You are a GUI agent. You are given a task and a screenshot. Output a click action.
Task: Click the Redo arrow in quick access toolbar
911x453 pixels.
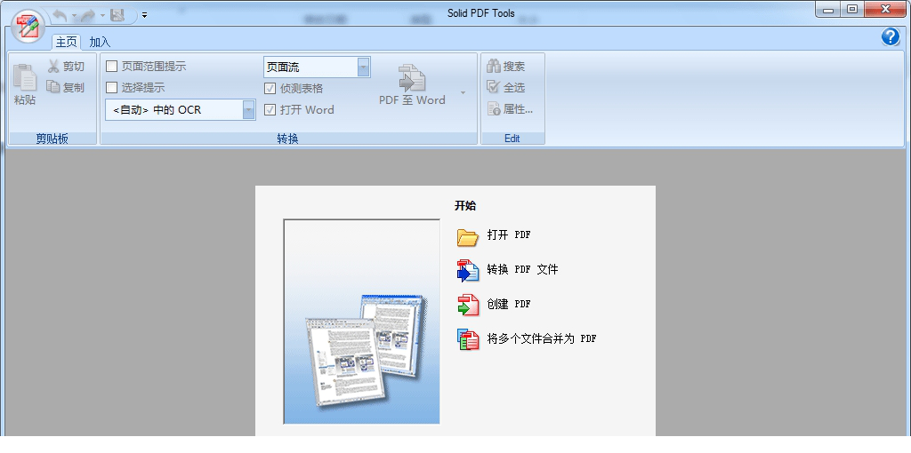click(x=88, y=16)
